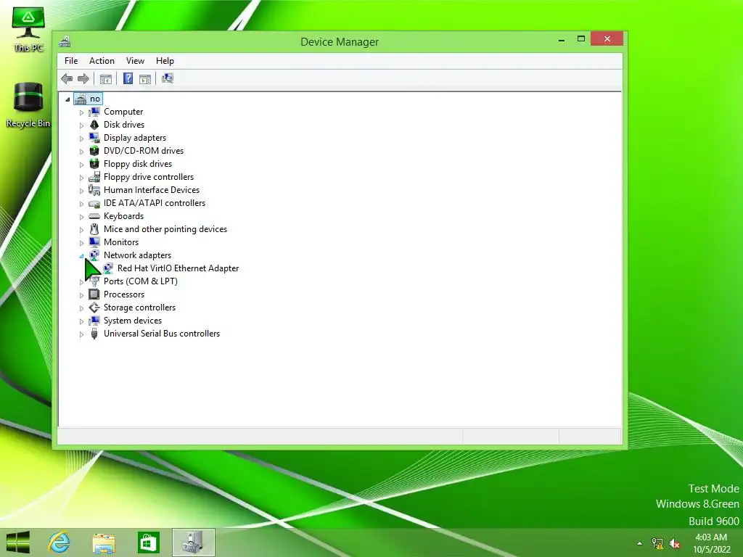Click the Forward arrow toolbar icon
Image resolution: width=743 pixels, height=557 pixels.
tap(83, 78)
